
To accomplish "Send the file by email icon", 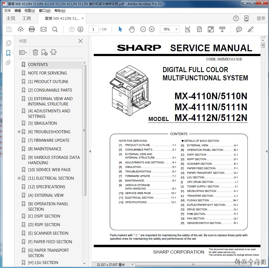I will [x=43, y=29].
